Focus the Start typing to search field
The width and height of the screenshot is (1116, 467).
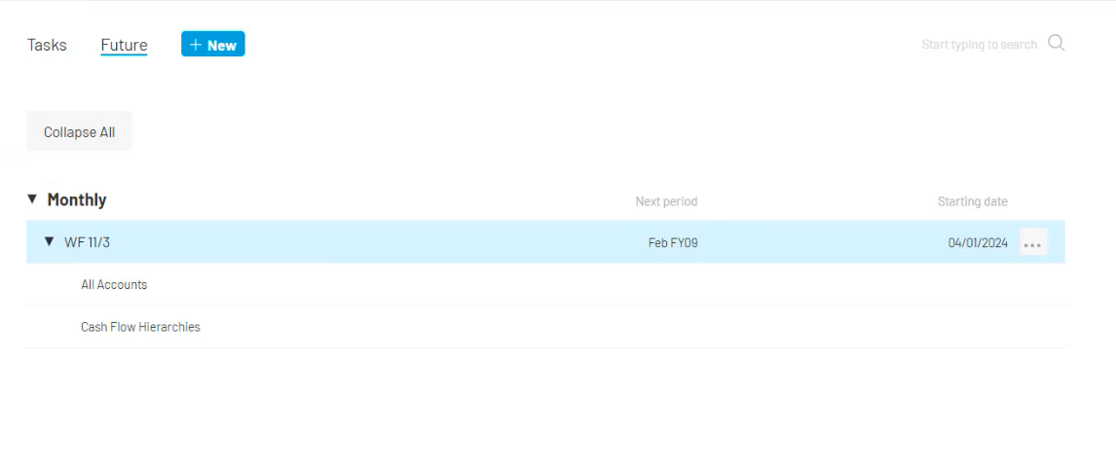[979, 44]
